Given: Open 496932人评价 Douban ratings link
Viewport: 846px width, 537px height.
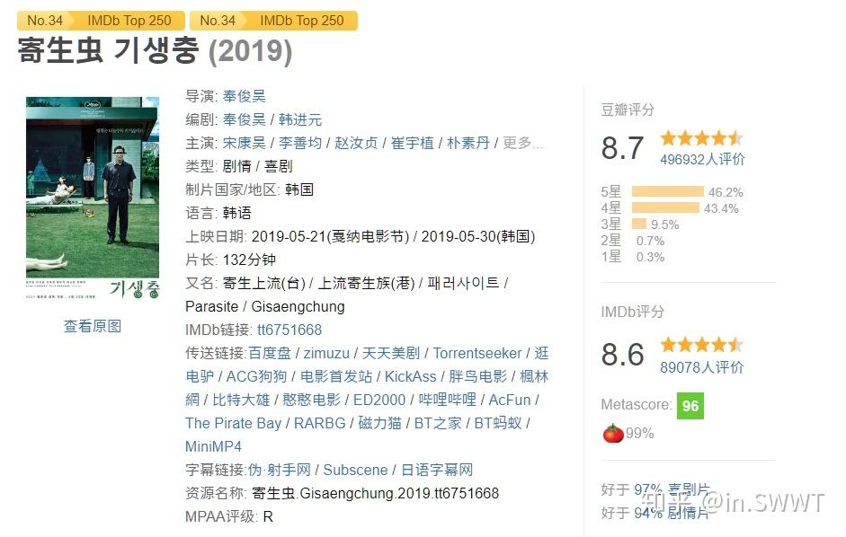Looking at the screenshot, I should tap(702, 159).
